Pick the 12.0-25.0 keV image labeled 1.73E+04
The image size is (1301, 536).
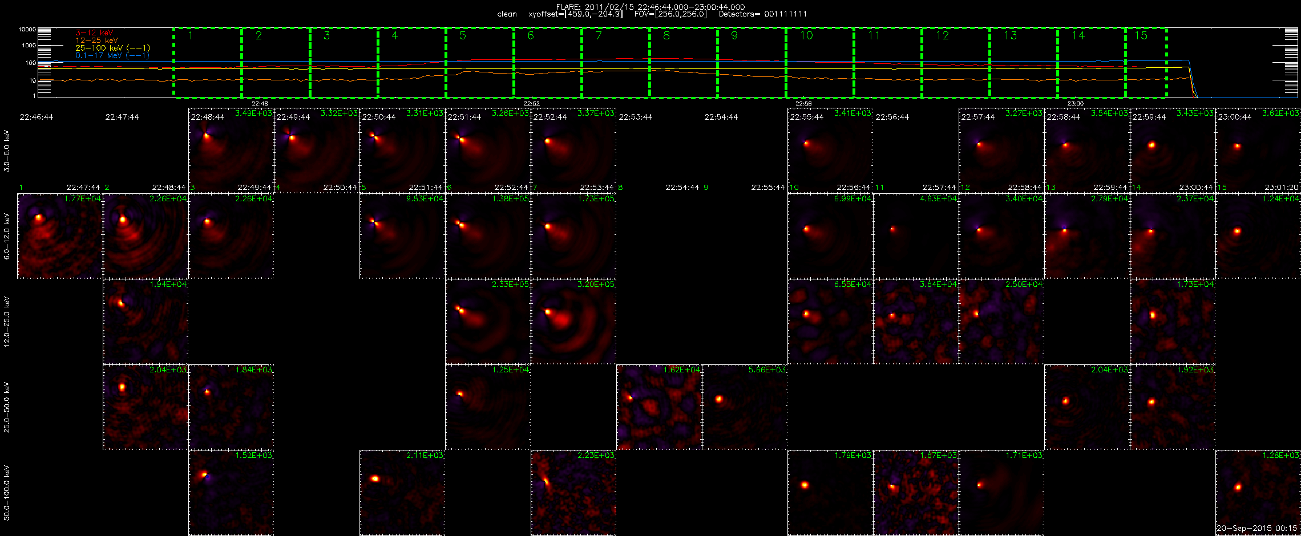pyautogui.click(x=1173, y=322)
